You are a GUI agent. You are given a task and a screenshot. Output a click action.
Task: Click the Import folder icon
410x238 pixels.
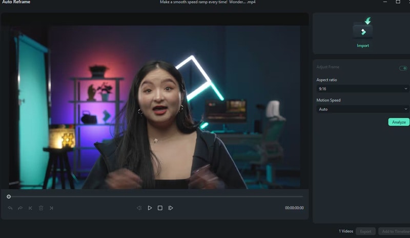tap(363, 28)
